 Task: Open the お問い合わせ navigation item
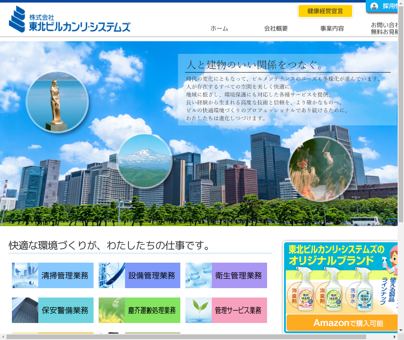pyautogui.click(x=385, y=28)
